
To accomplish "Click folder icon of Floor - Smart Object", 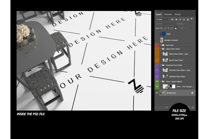I will 163,81.
